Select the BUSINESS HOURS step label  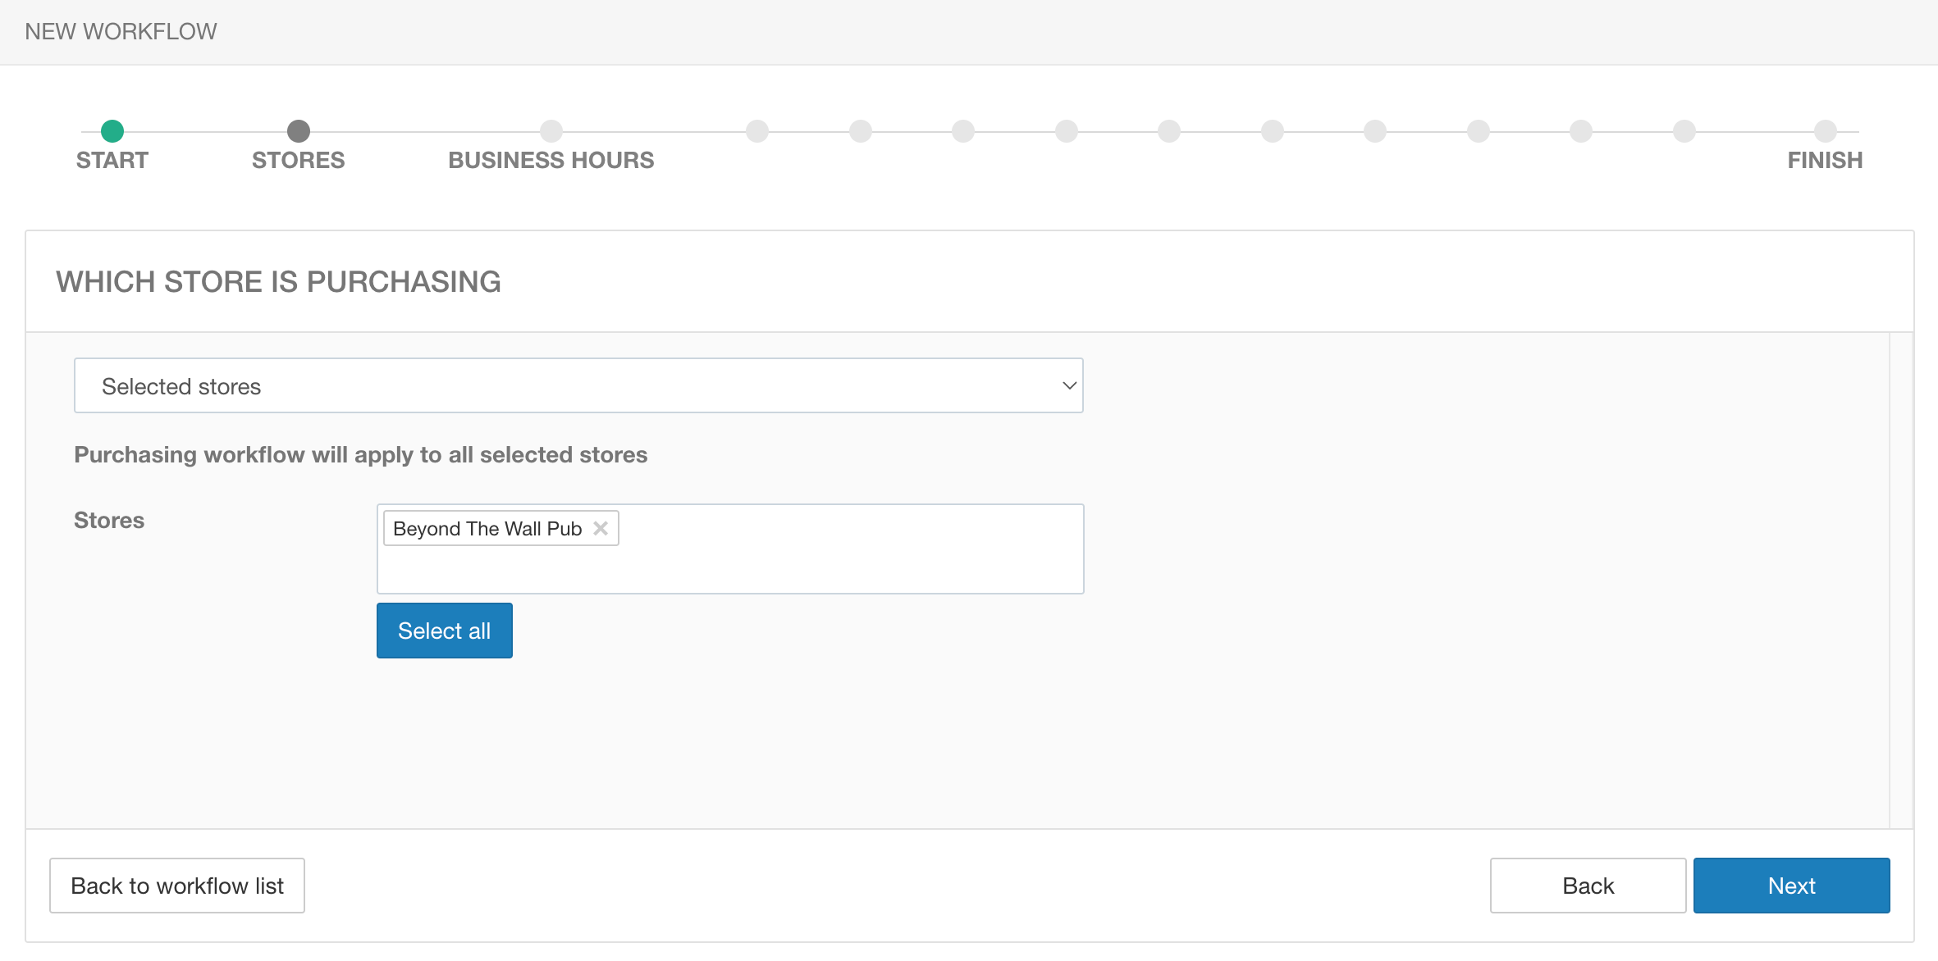(x=551, y=161)
